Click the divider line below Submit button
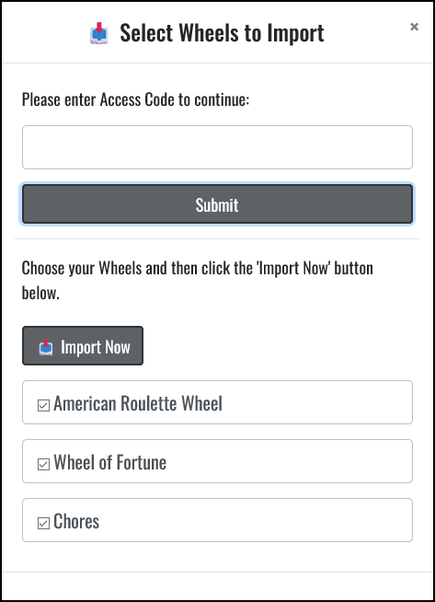The image size is (435, 602). (x=217, y=238)
